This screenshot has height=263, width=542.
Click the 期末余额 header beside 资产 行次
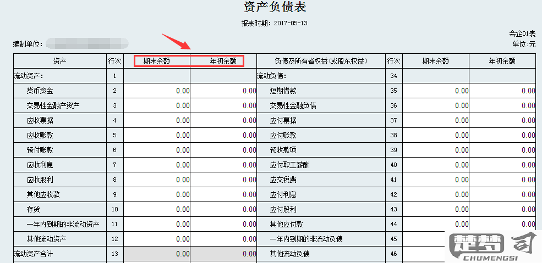click(157, 61)
